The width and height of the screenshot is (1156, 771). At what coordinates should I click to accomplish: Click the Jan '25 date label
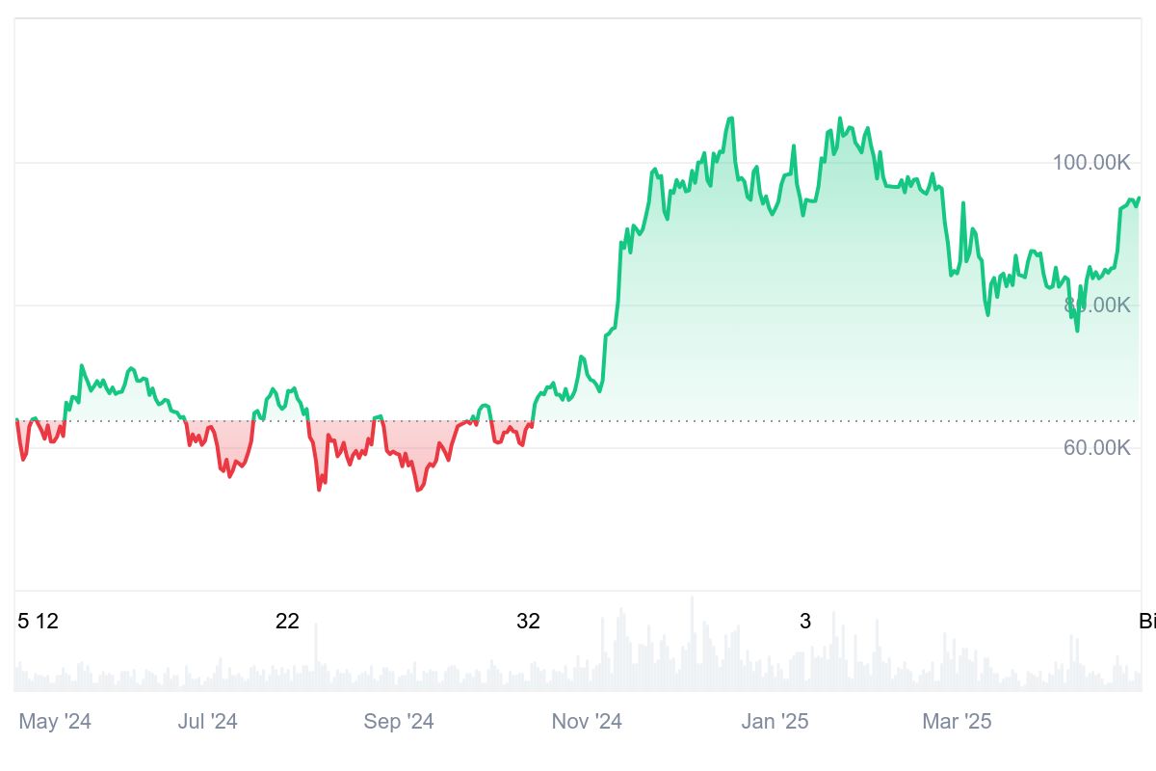[775, 722]
